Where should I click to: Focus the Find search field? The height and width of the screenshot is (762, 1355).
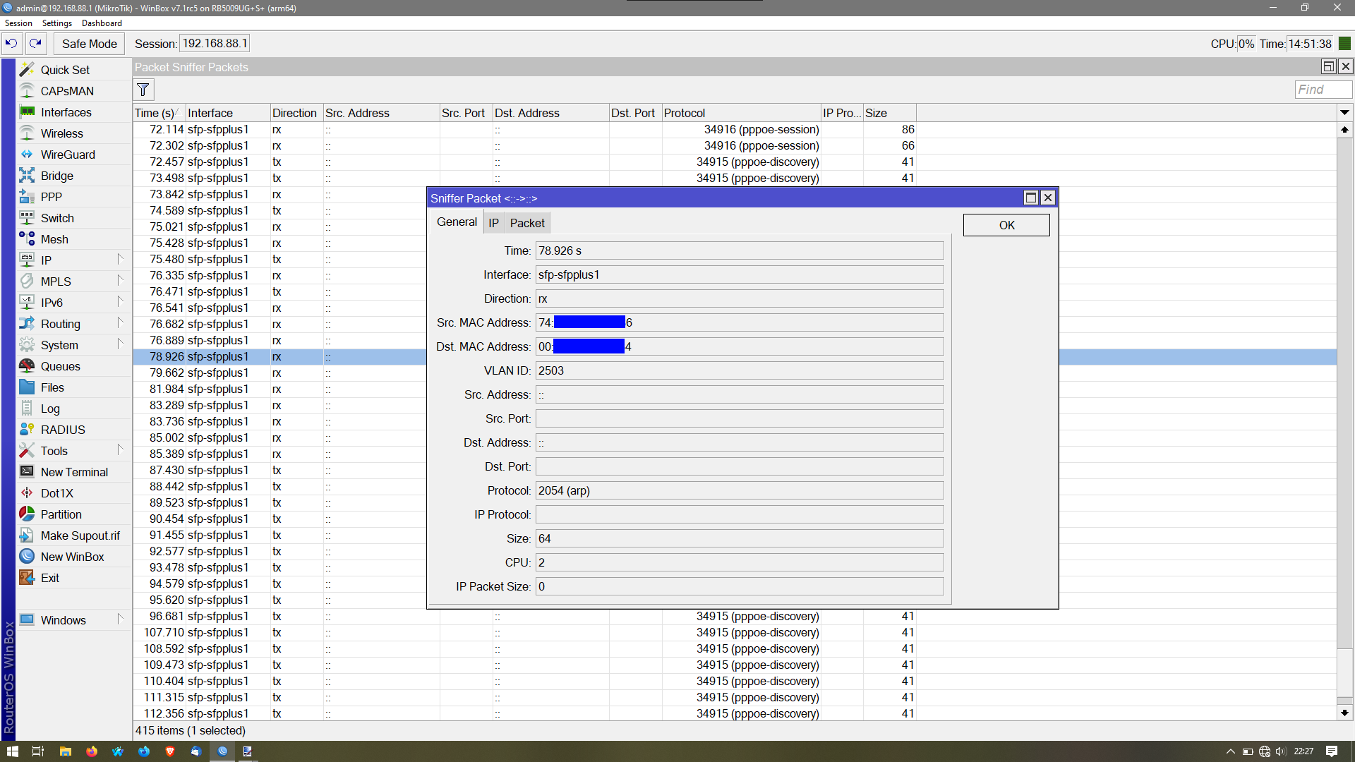(x=1323, y=90)
